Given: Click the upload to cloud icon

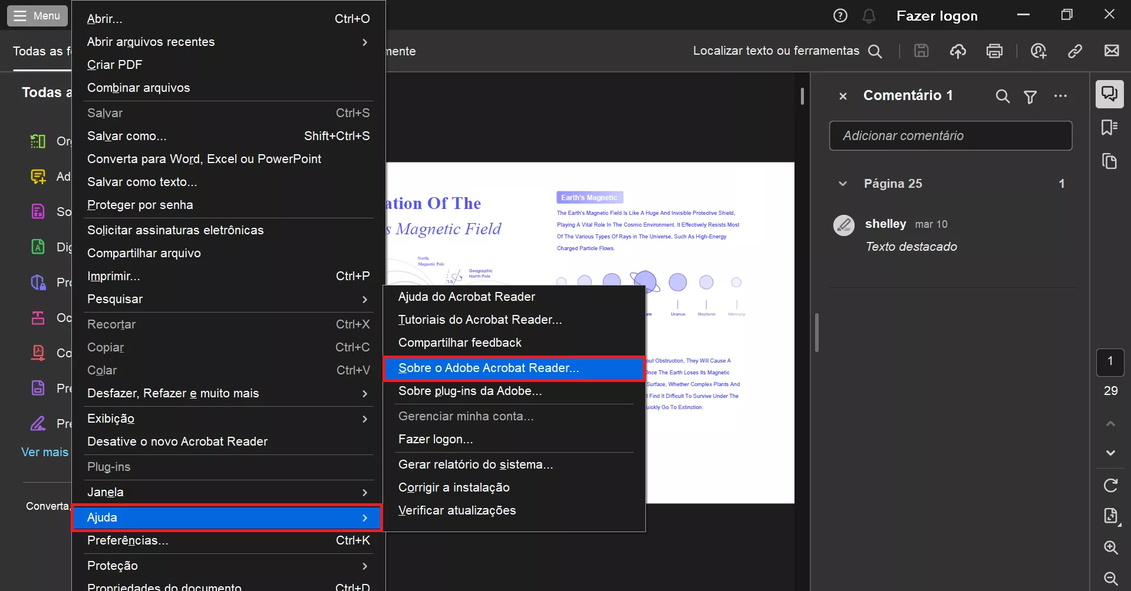Looking at the screenshot, I should pos(958,51).
